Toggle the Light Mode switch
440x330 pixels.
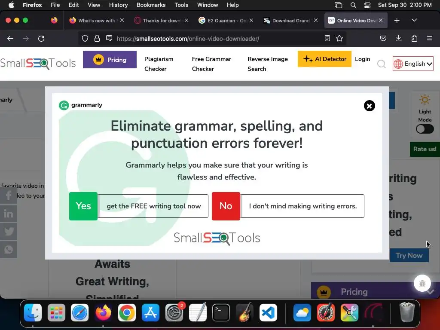(x=425, y=129)
